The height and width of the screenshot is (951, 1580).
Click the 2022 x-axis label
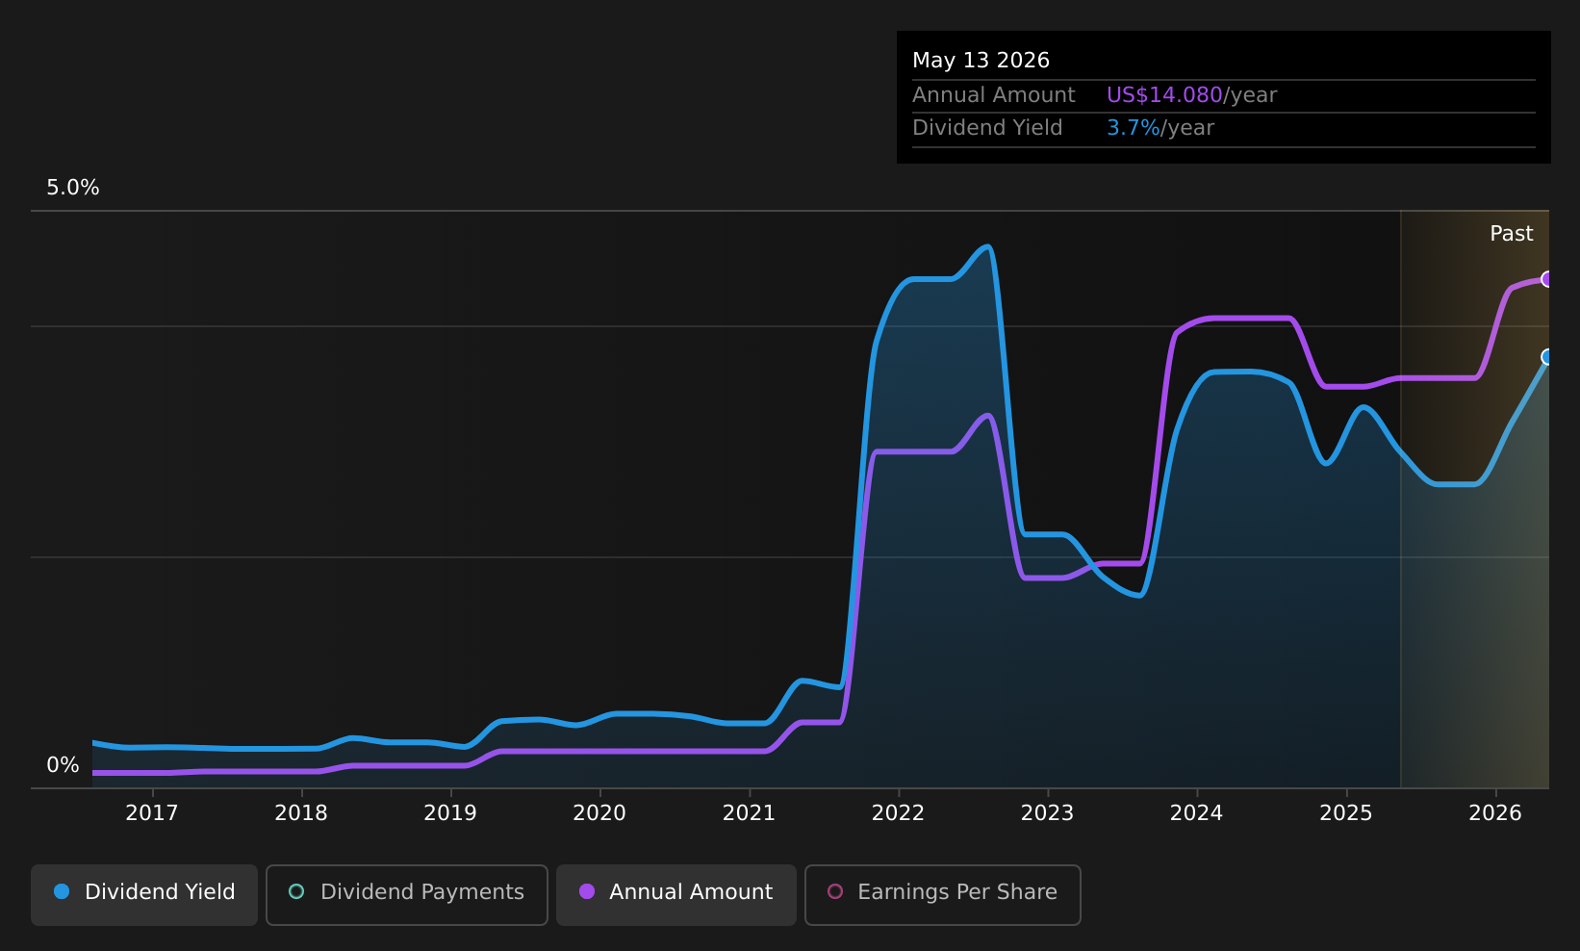(x=898, y=813)
